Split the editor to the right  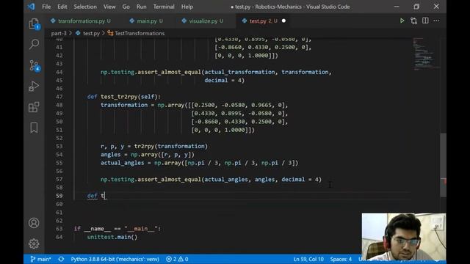[x=425, y=21]
